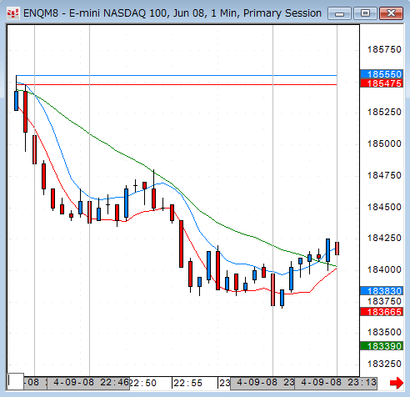
Task: Click the white box at time axis start
Action: (16, 381)
